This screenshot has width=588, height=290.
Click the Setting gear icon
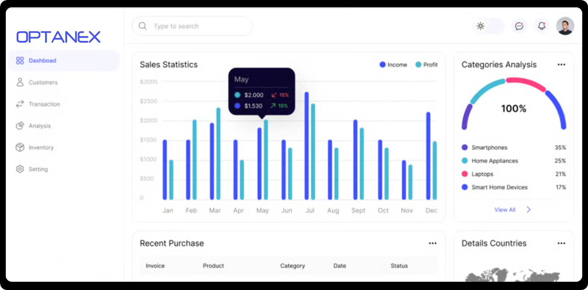[20, 169]
